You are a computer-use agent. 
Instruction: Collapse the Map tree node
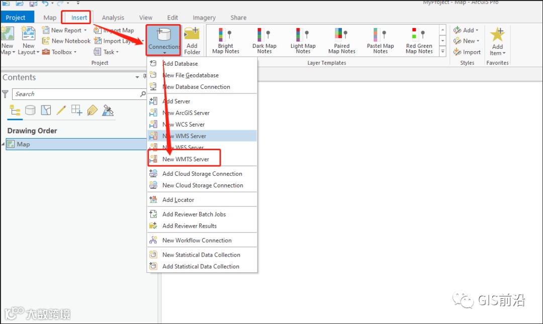click(3, 144)
